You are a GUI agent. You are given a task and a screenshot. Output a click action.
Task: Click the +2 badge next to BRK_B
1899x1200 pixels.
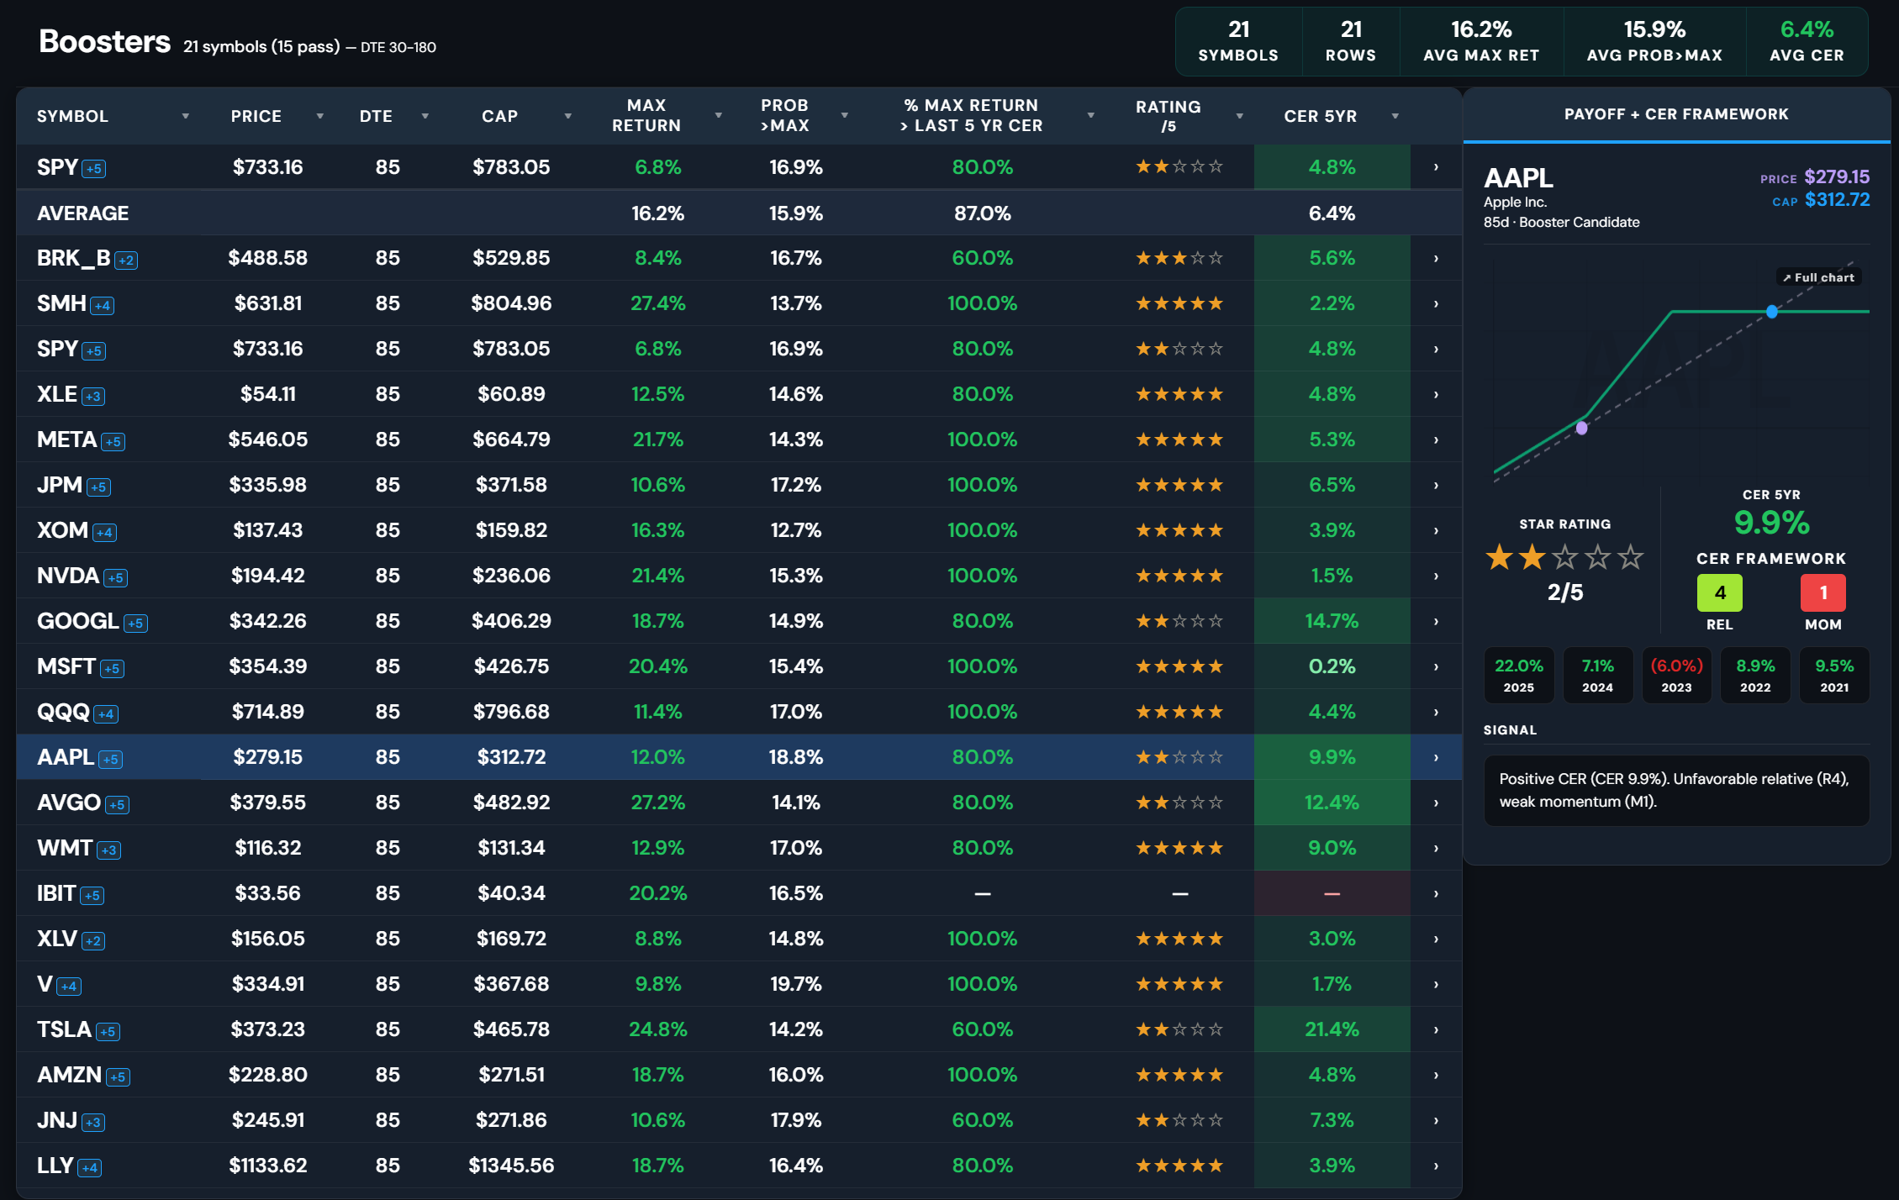(126, 261)
